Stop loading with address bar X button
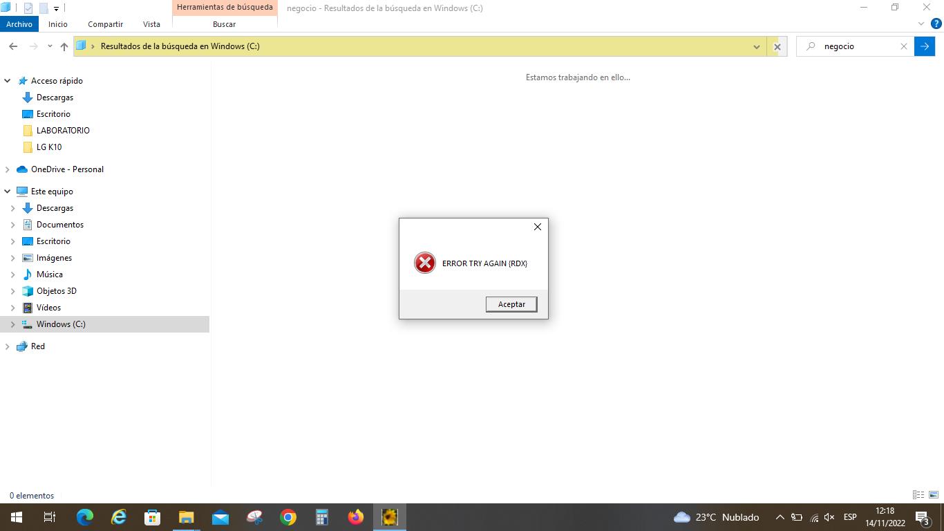 pos(777,47)
